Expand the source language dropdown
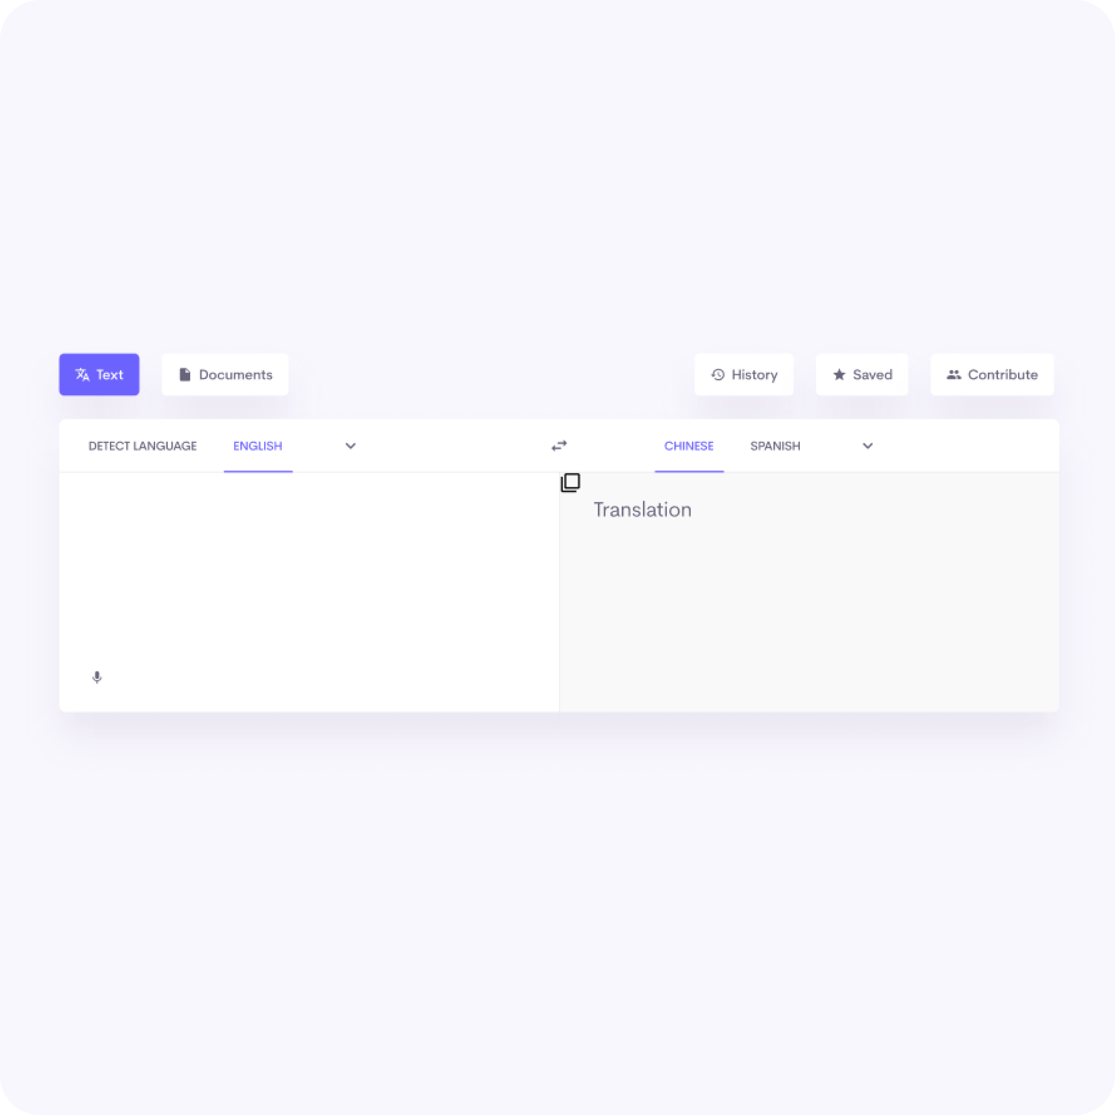The height and width of the screenshot is (1115, 1115). pyautogui.click(x=350, y=445)
